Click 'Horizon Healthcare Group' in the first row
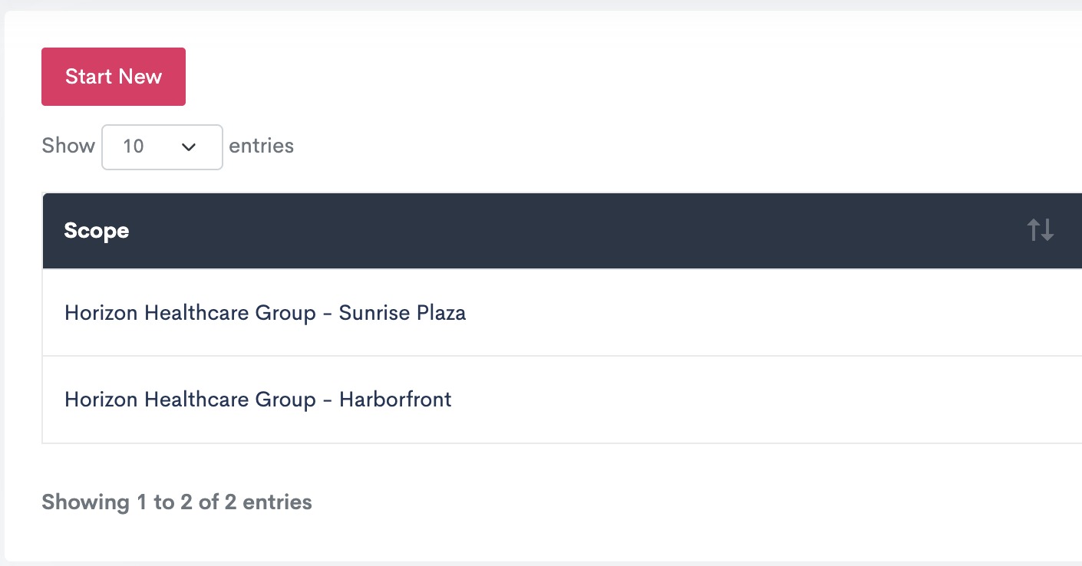The height and width of the screenshot is (566, 1082). click(x=190, y=313)
